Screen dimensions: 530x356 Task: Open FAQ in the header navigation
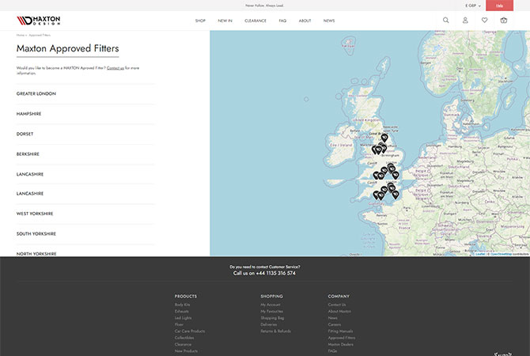click(282, 21)
